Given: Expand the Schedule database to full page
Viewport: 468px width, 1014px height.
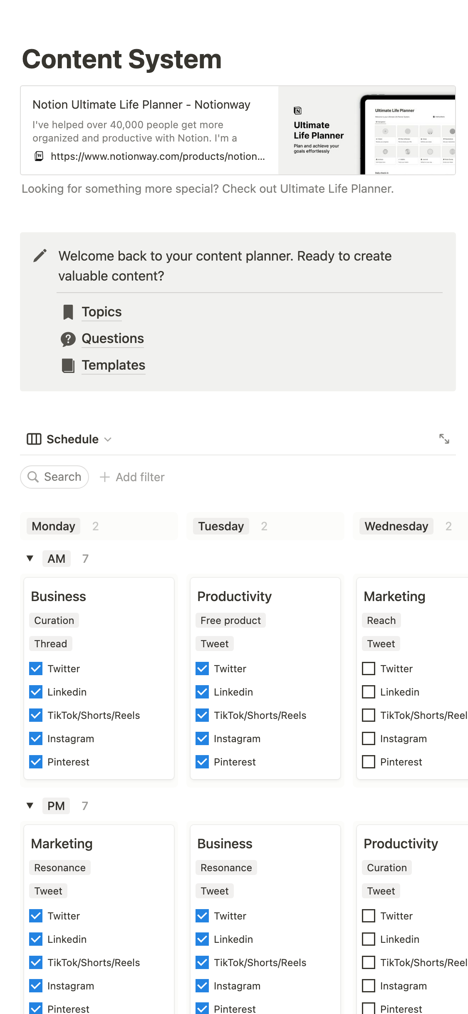Looking at the screenshot, I should tap(444, 439).
